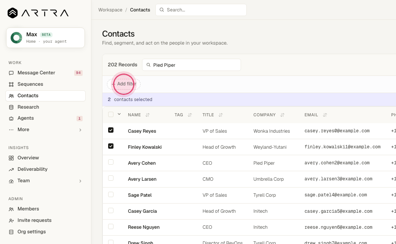The width and height of the screenshot is (396, 244).
Task: Click casey.reyes0@example.com email cell
Action: (x=337, y=131)
